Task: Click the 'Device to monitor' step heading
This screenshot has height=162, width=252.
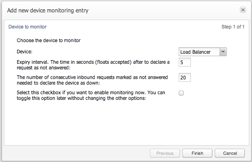Action: point(28,27)
